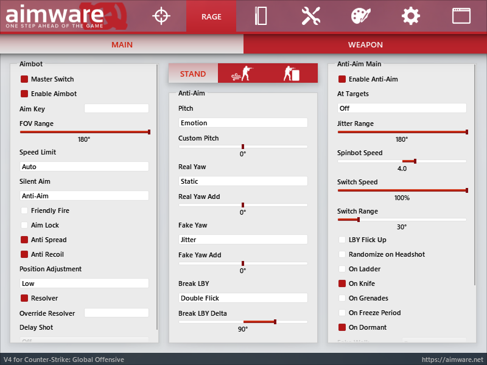Viewport: 487px width, 365px height.
Task: Click the Break LBY Delta slider
Action: pos(243,322)
